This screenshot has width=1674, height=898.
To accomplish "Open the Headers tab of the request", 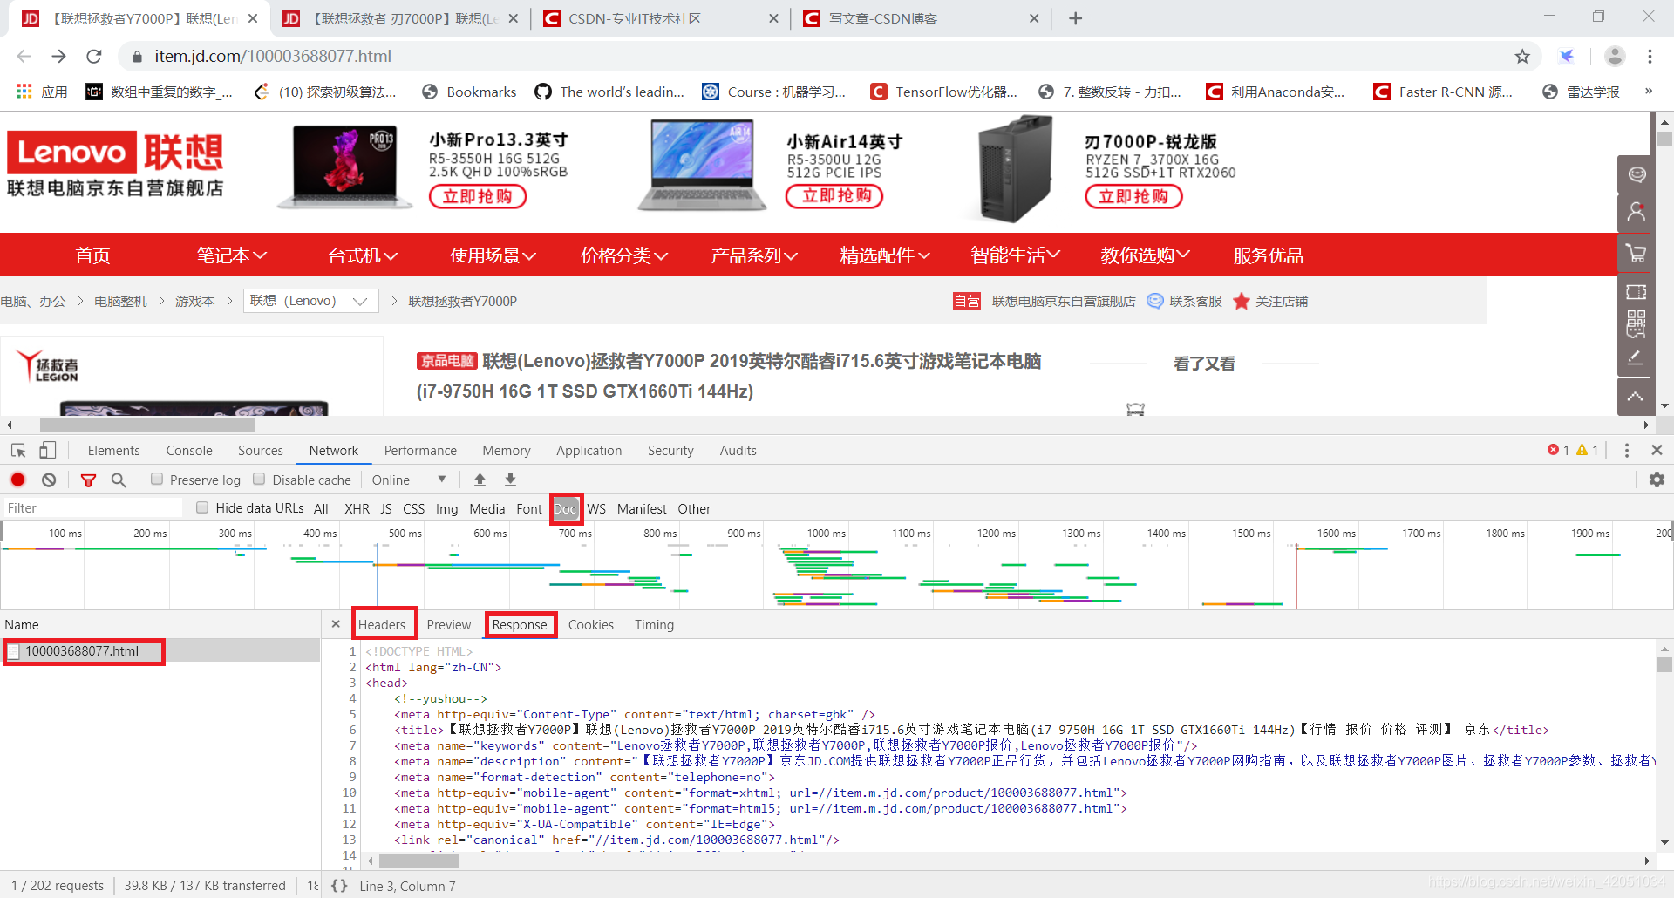I will (x=382, y=624).
